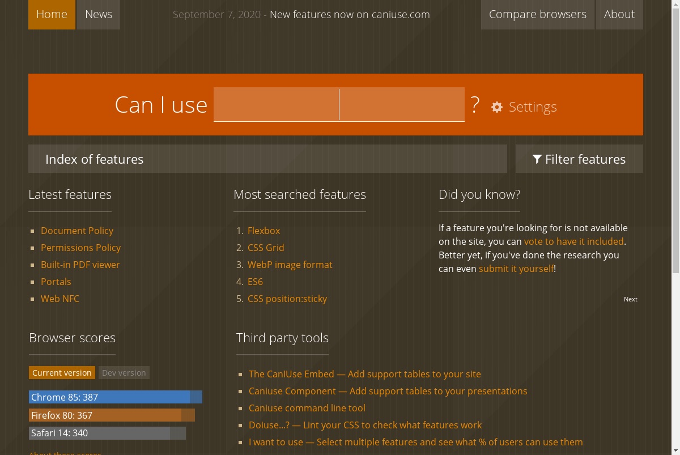Open Built-in PDF viewer feature
Screen dimensions: 680x455
point(80,265)
